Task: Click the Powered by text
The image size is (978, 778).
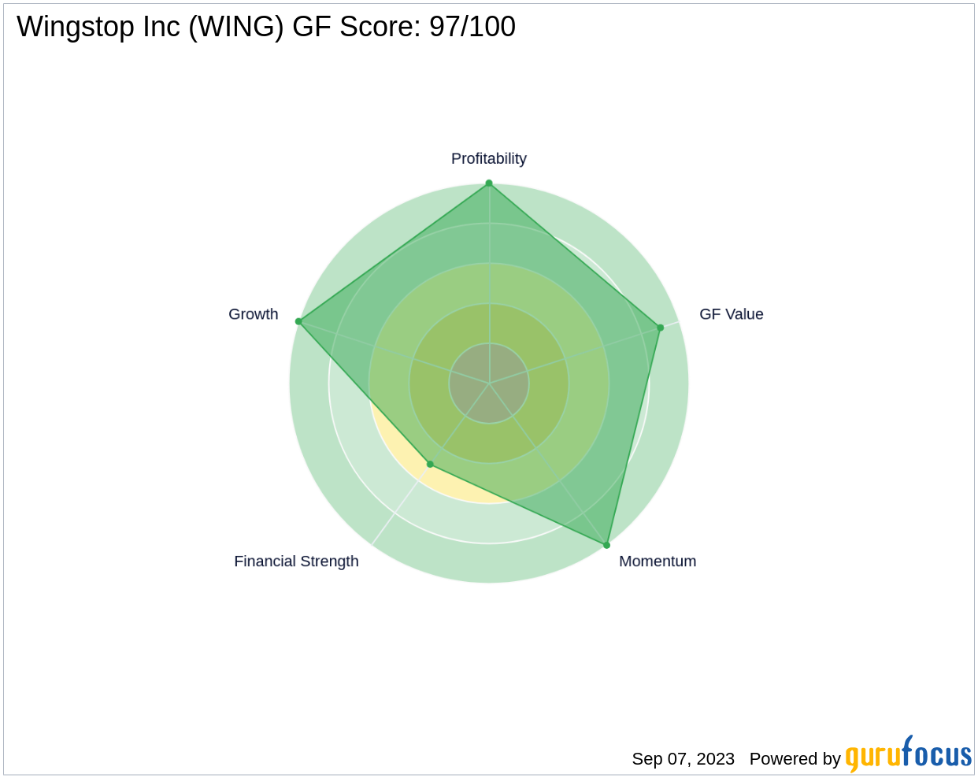Action: [795, 759]
